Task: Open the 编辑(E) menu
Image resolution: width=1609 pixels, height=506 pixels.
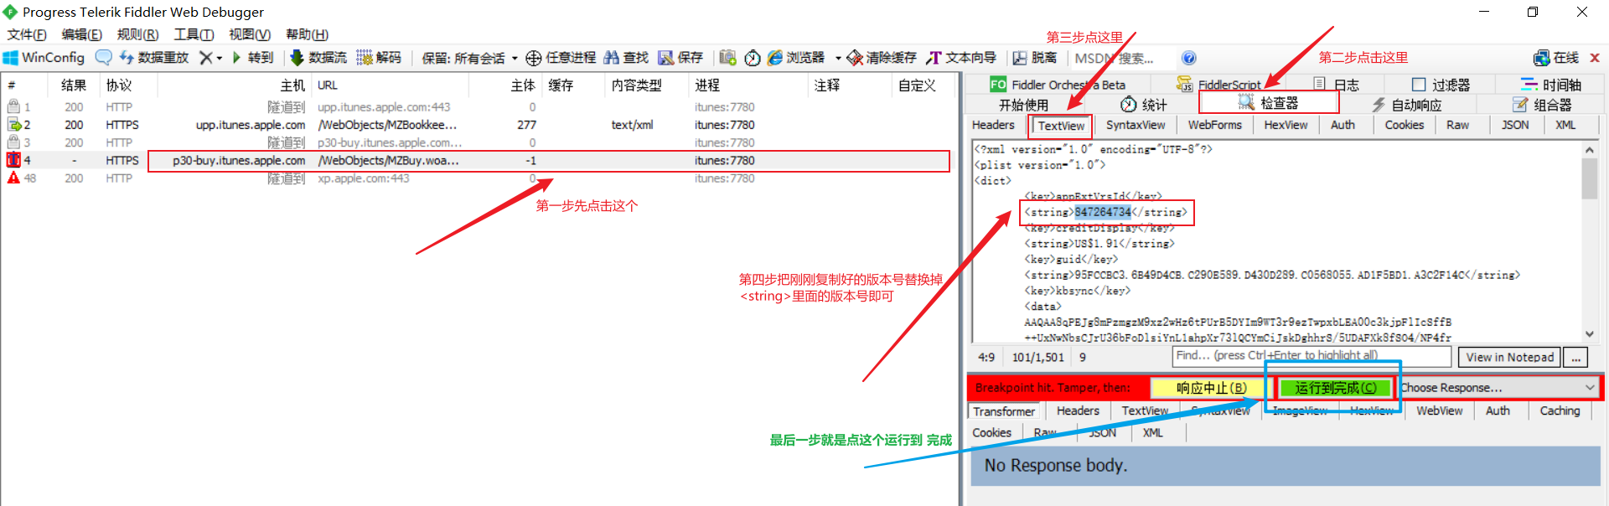Action: click(x=81, y=34)
